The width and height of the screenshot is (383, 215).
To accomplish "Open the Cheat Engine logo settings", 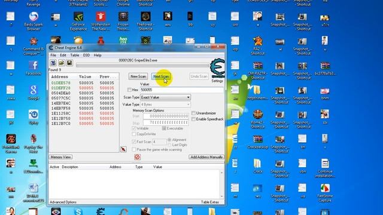I will pyautogui.click(x=217, y=68).
